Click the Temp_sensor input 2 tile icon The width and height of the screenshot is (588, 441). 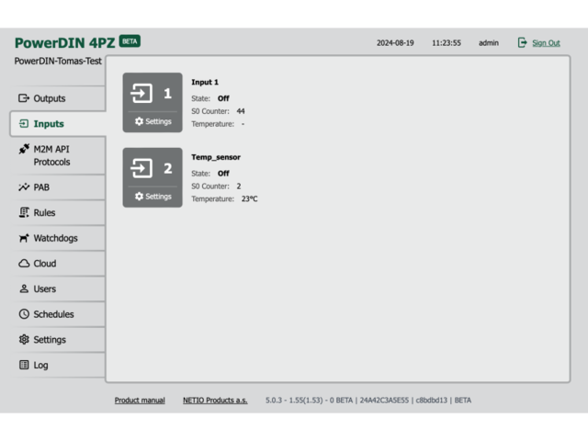coord(142,168)
